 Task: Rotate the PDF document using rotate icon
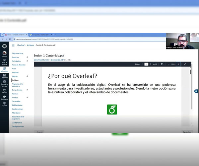coord(162,64)
